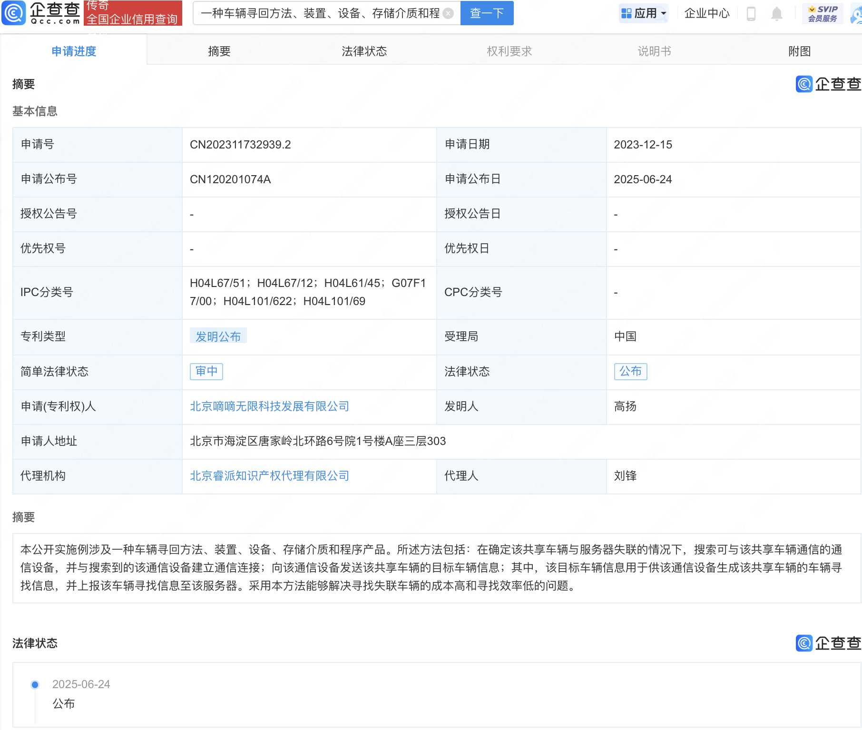Viewport: 862px width, 730px height.
Task: Click the 查一下 search button
Action: point(487,13)
